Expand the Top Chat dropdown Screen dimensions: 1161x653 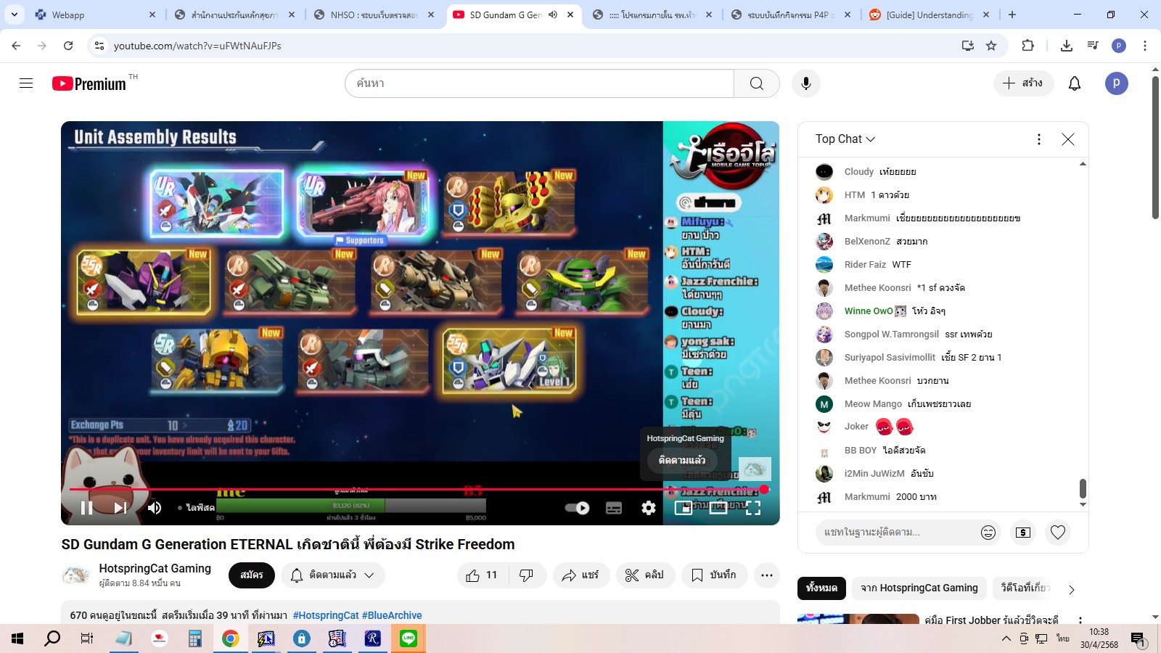click(x=845, y=139)
